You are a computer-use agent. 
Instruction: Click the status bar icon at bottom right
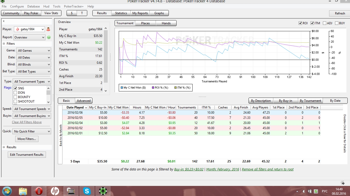(x=343, y=183)
